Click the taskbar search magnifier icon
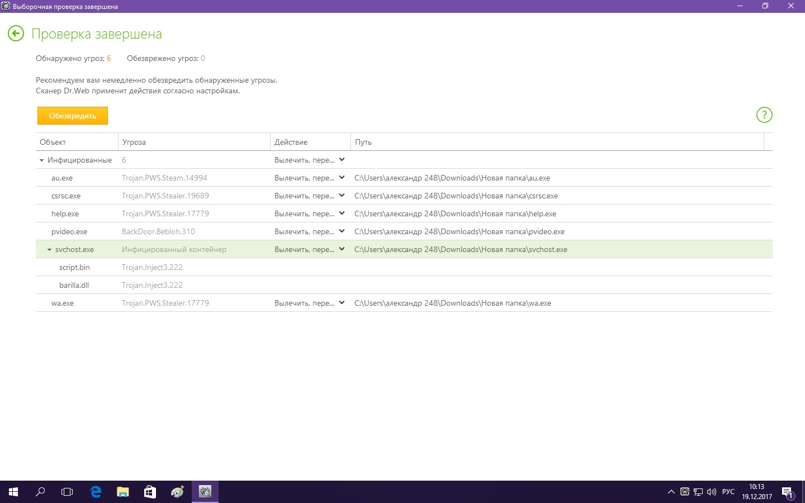805x503 pixels. 40,492
